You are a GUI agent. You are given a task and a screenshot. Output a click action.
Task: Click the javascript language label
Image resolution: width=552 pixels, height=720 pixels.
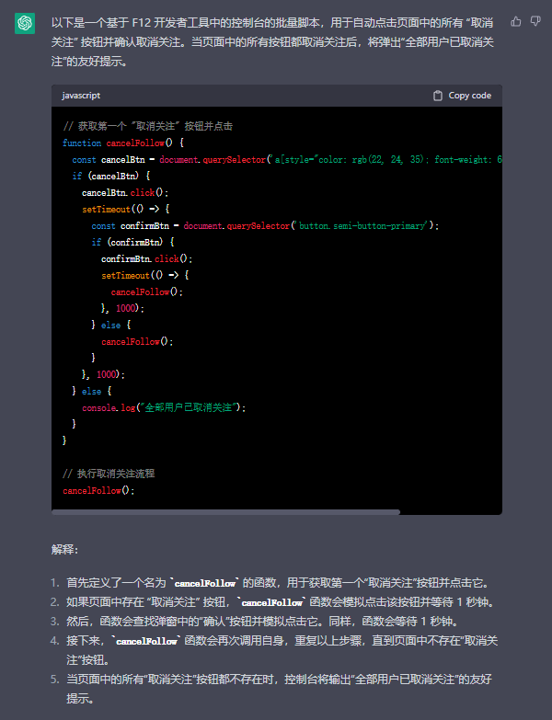point(81,96)
